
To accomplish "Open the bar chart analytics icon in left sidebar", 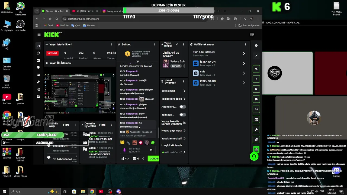I will pyautogui.click(x=38, y=60).
